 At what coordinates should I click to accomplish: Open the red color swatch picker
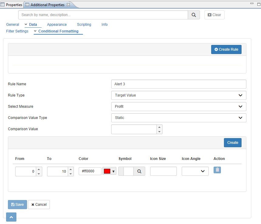[x=109, y=171]
